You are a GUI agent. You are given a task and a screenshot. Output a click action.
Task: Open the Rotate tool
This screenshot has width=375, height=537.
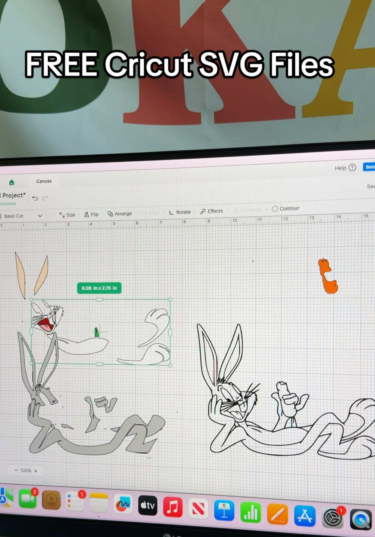(180, 212)
